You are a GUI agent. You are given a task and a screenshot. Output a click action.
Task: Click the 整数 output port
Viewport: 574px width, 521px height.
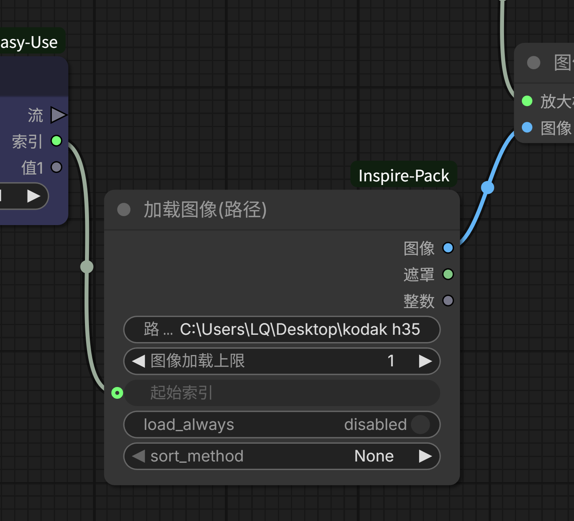[448, 300]
